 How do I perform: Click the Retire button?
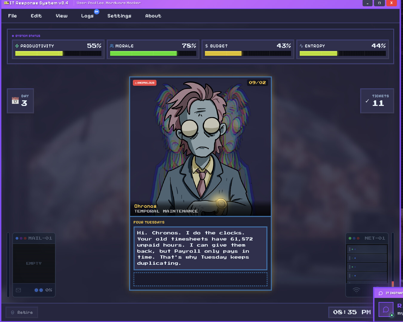[x=22, y=312]
